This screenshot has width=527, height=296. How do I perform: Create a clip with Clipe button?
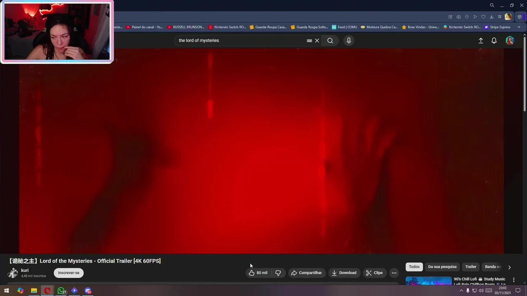point(374,273)
